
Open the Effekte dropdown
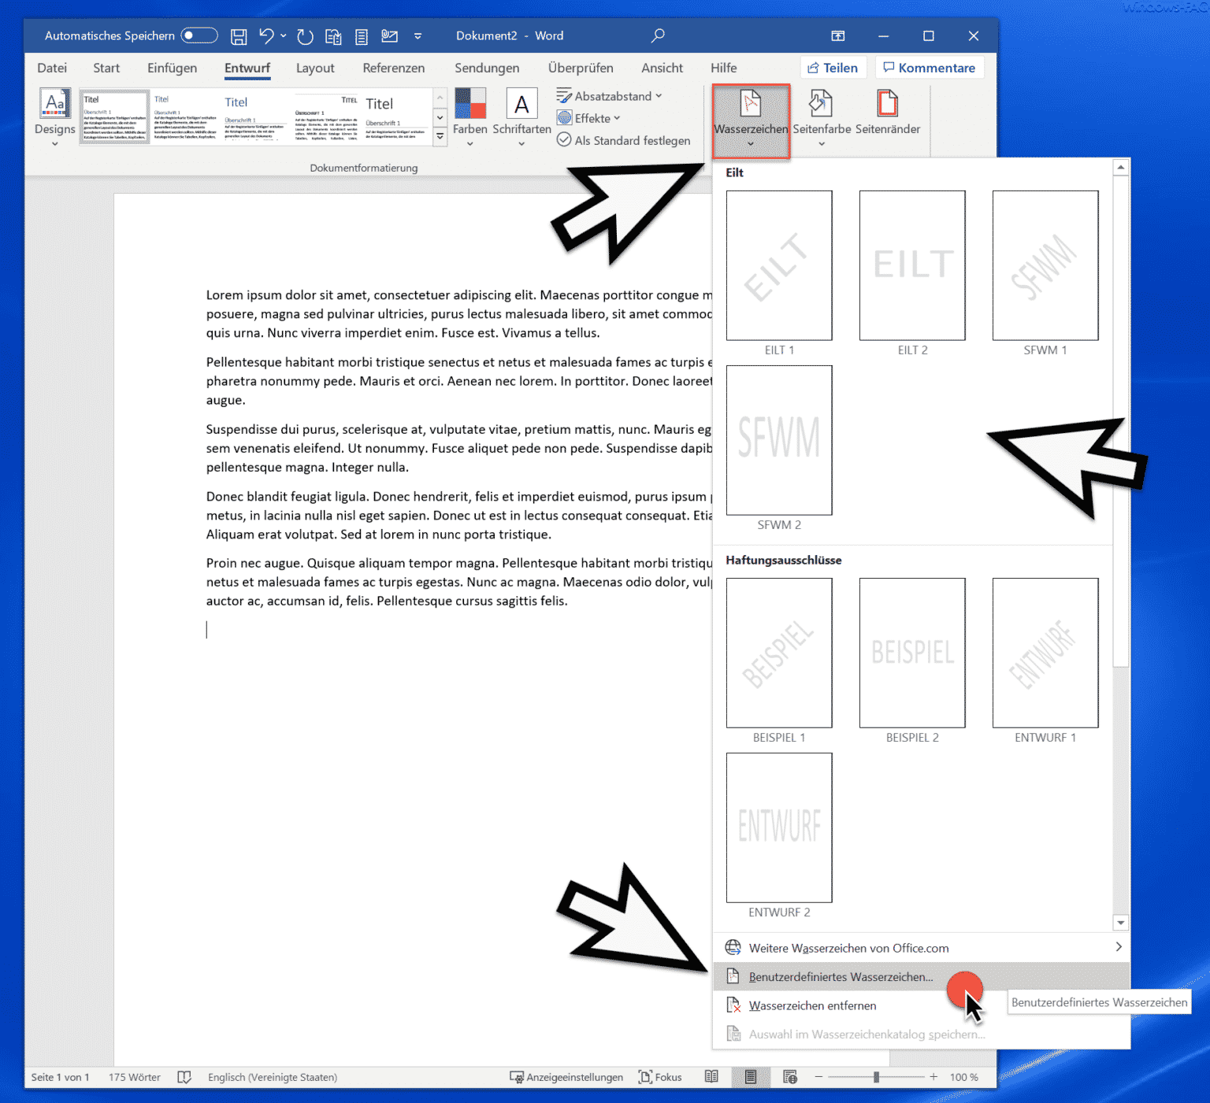tap(588, 117)
